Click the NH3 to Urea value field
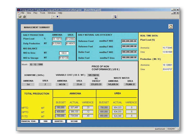This screenshot has width=196, height=134. [x=64, y=53]
